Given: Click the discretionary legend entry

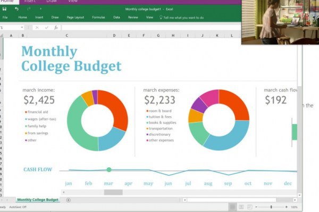Looking at the screenshot, I should 158,135.
